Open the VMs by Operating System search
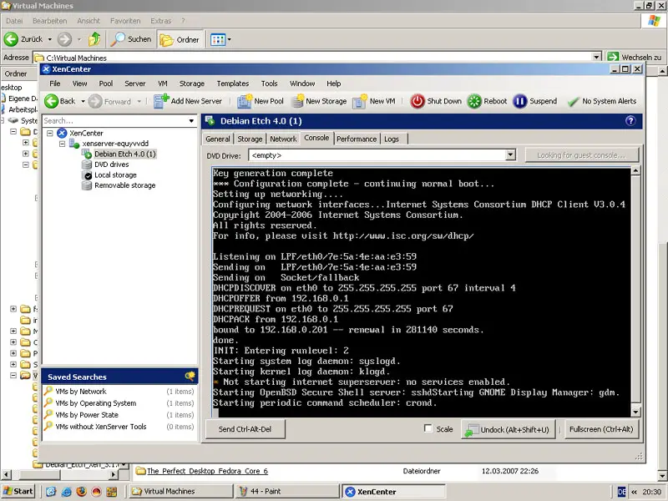 click(x=96, y=403)
